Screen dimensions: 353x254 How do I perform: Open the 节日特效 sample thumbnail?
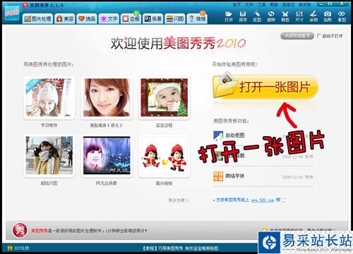49,97
